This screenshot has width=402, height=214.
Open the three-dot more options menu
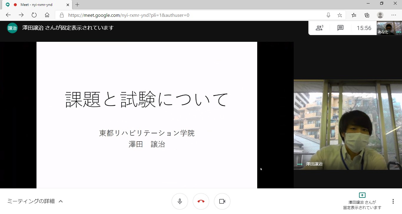[x=393, y=201]
